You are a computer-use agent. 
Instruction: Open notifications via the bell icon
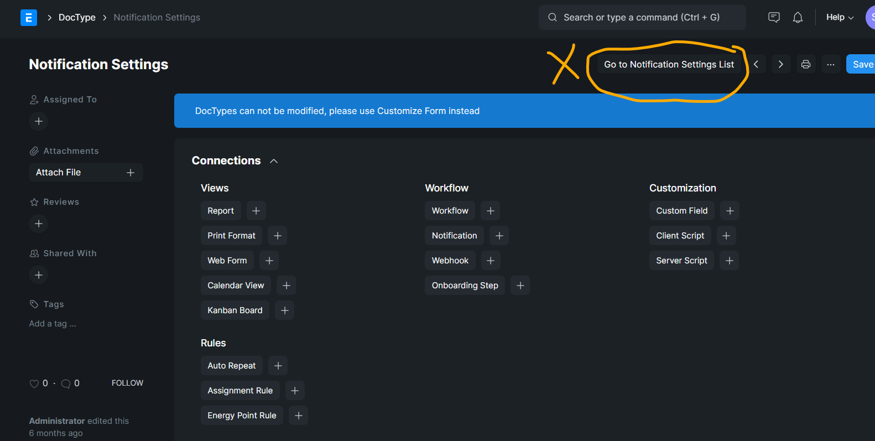coord(798,17)
